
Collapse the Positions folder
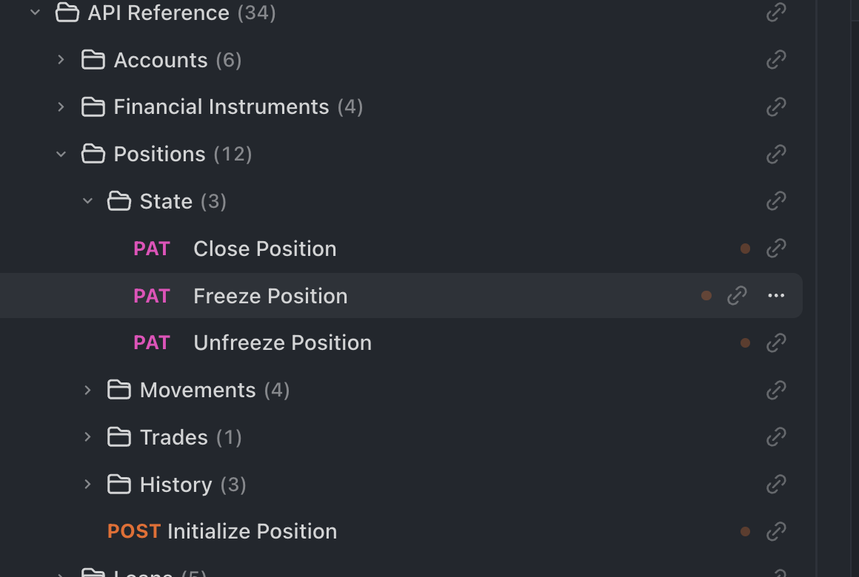[61, 154]
